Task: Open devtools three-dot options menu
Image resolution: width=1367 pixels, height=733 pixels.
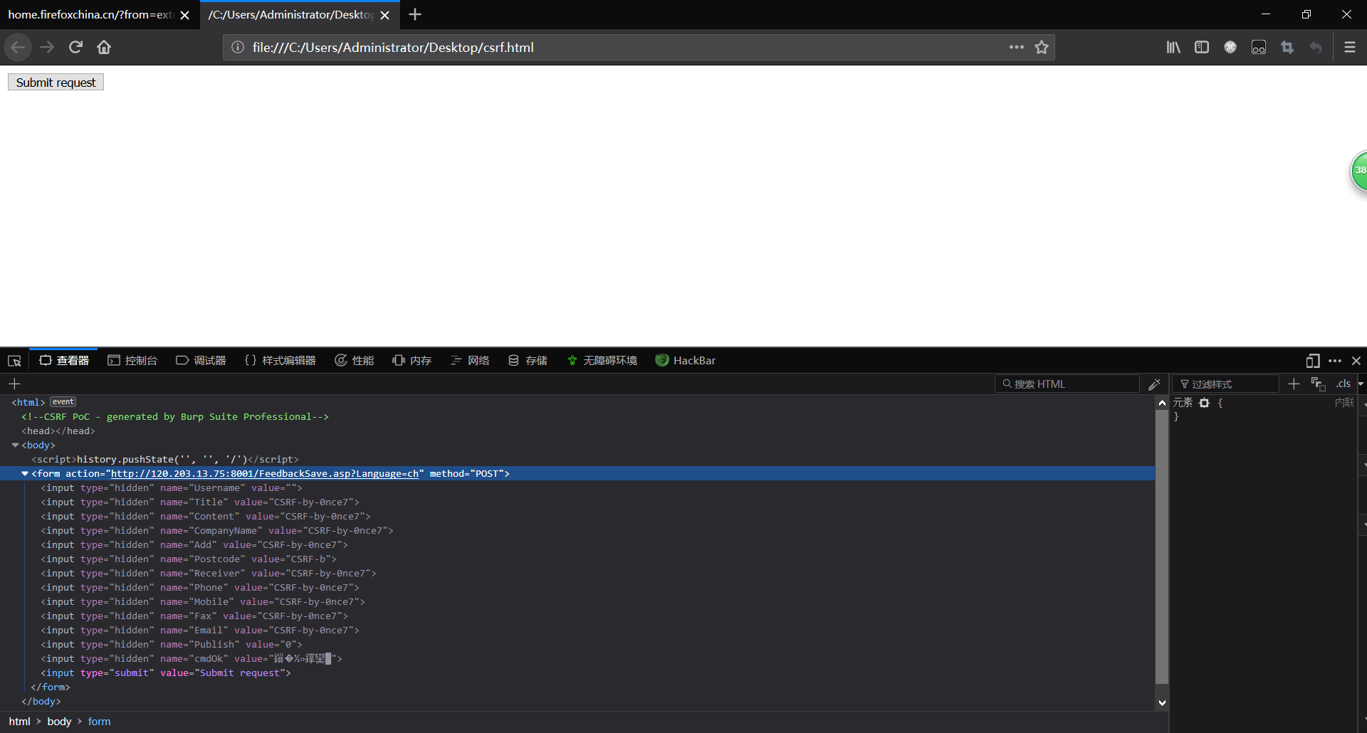Action: [1335, 361]
